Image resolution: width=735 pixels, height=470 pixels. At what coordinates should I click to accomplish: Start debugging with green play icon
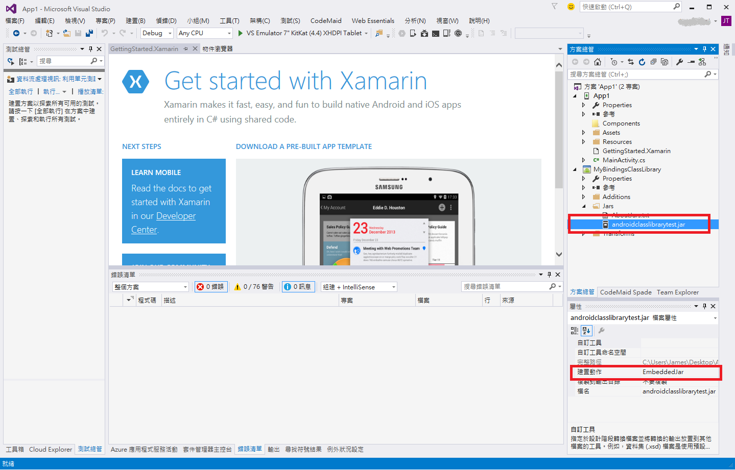(x=241, y=33)
